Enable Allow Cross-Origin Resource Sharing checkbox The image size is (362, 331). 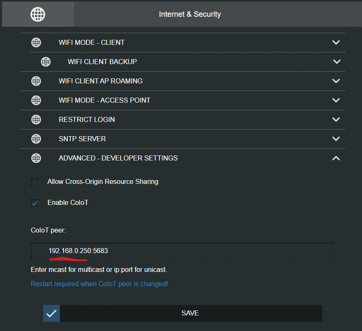[35, 182]
